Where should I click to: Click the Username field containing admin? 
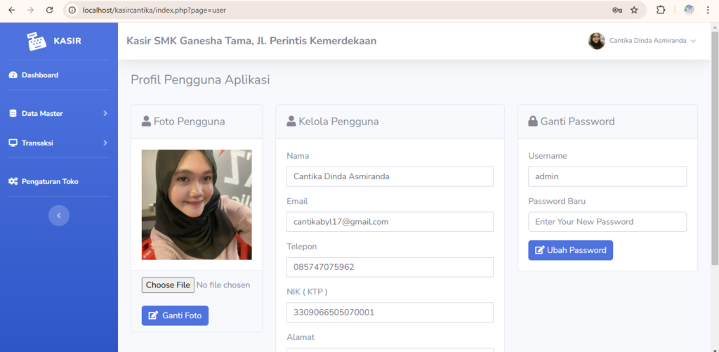(x=607, y=176)
